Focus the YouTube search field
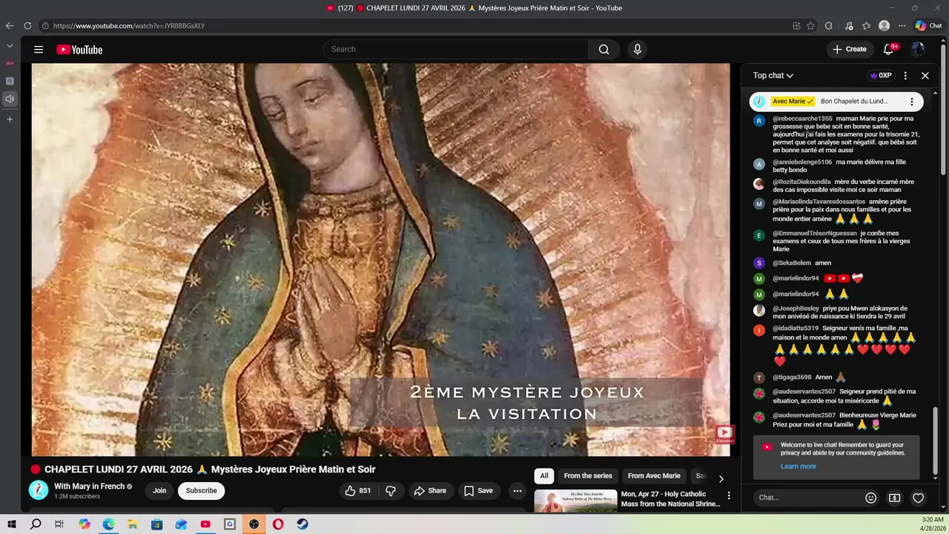 tap(456, 50)
